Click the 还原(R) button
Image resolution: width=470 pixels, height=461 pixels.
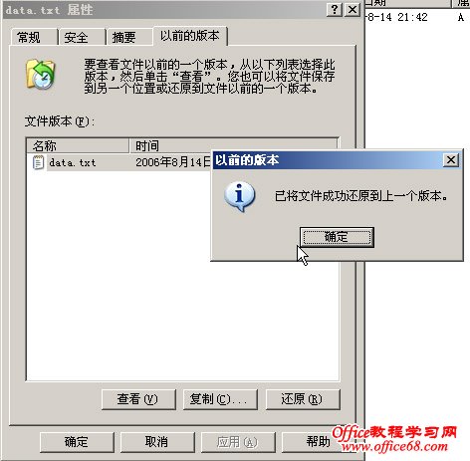coord(303,399)
